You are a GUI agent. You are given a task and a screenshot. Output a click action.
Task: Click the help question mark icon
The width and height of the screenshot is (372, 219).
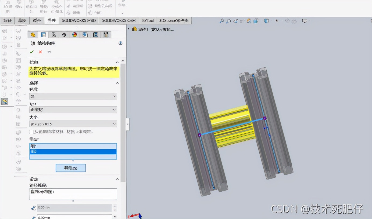click(x=120, y=43)
